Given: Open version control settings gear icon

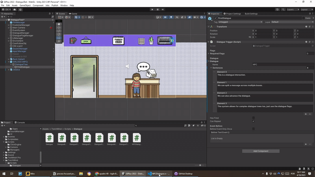Looking at the screenshot, I should pos(20,9).
